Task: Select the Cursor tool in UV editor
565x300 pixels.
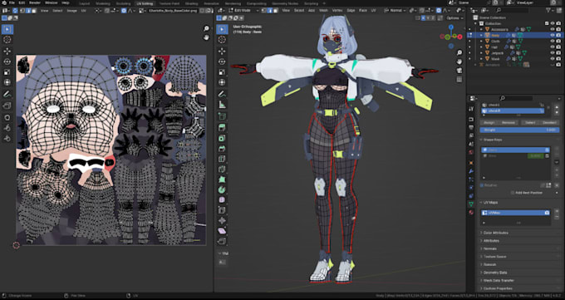Action: coord(7,40)
